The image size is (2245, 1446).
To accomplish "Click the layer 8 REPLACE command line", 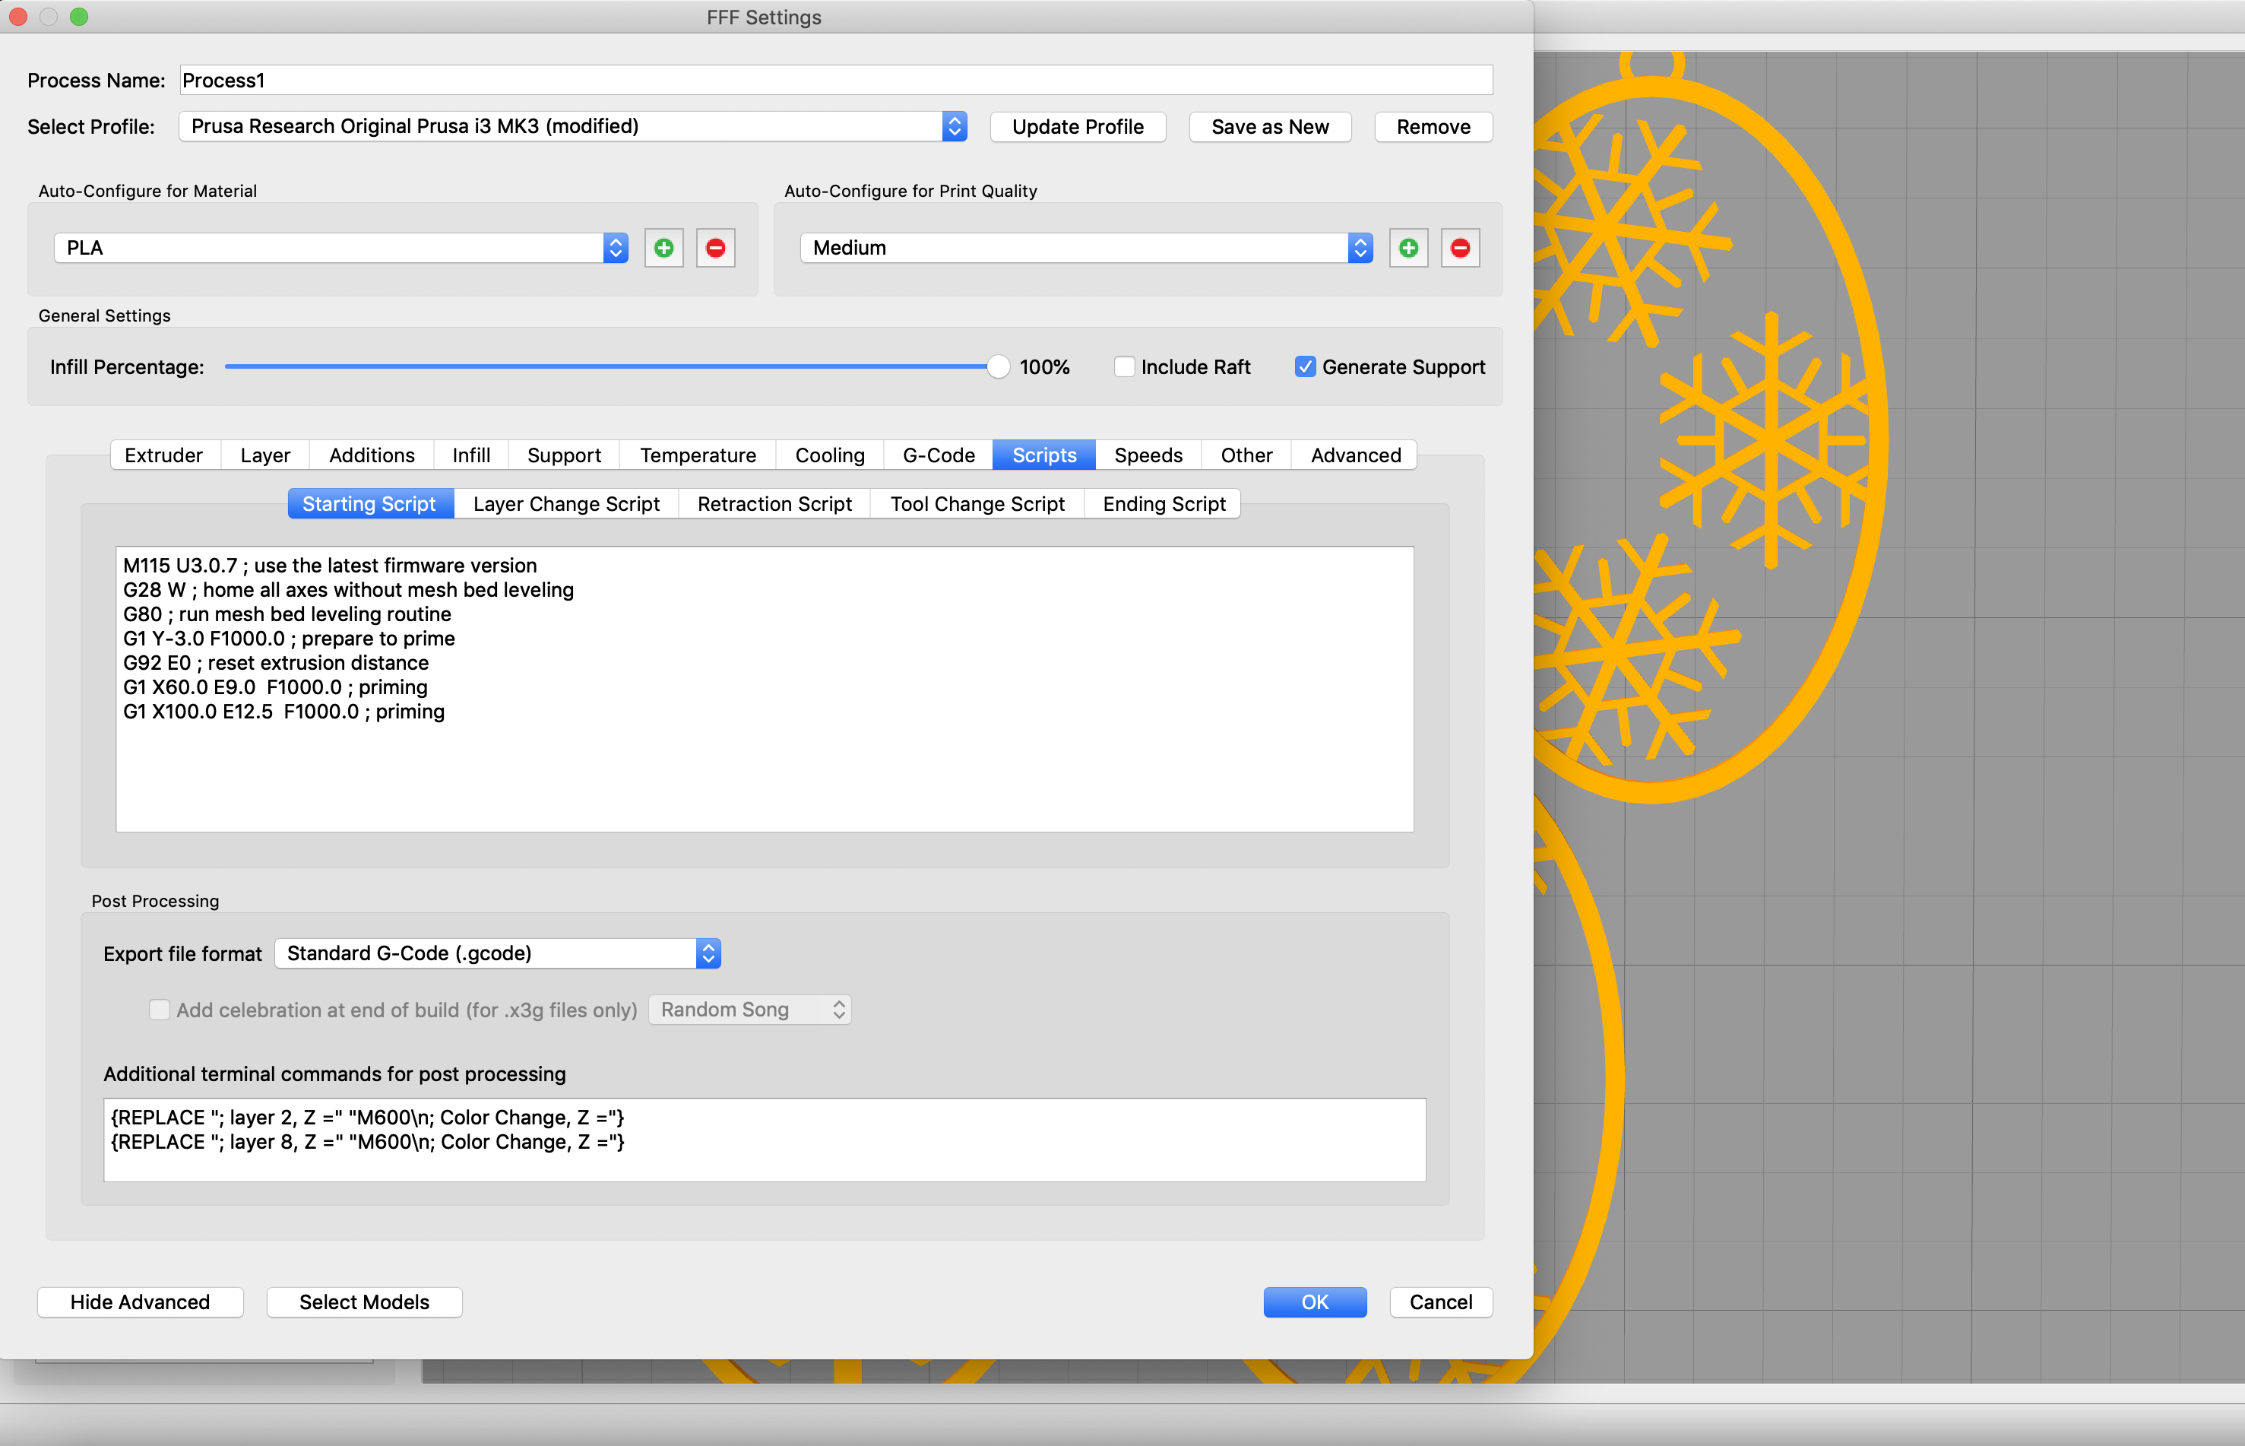I will [368, 1142].
